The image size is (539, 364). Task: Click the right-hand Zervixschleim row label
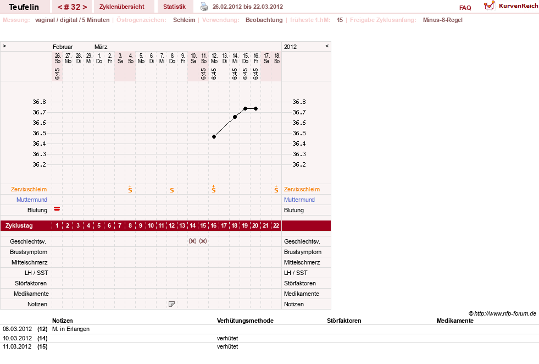302,189
